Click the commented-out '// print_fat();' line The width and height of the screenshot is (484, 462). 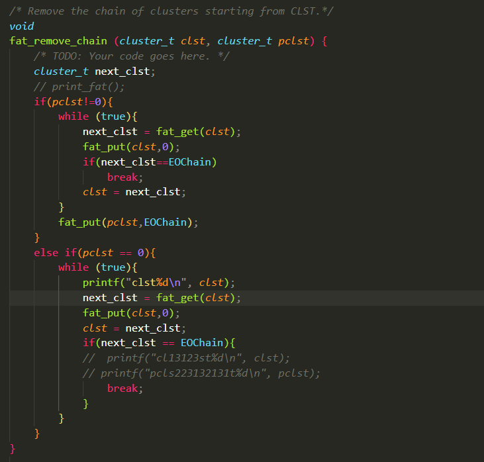79,87
